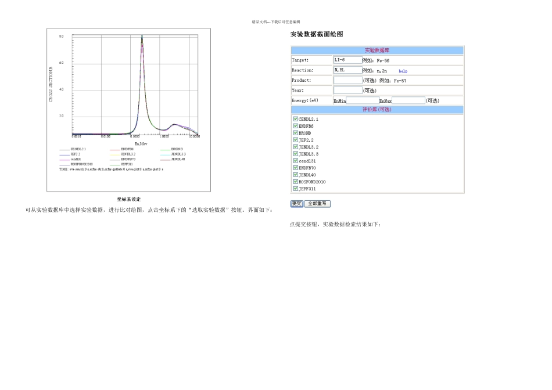Toggle the ENDFB6 checkbox
This screenshot has width=552, height=390.
pyautogui.click(x=295, y=126)
